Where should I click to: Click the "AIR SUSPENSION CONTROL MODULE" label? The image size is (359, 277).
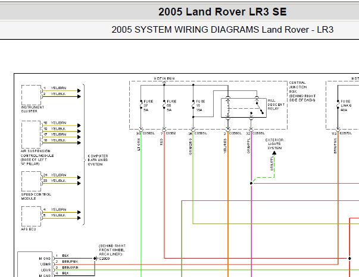[38, 158]
